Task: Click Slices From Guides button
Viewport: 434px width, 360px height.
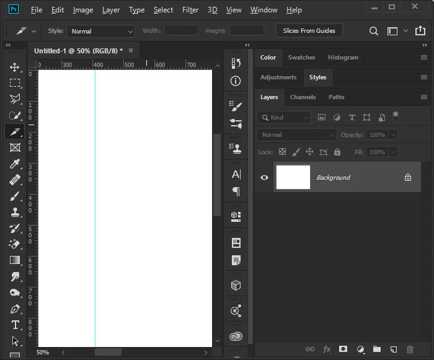Action: coord(309,31)
